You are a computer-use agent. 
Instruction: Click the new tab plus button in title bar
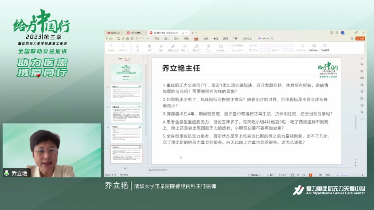(x=192, y=33)
